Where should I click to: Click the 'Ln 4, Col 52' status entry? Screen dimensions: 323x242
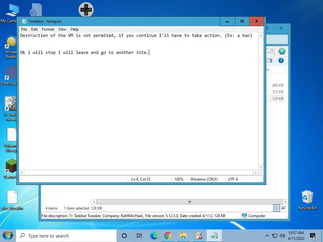141,179
